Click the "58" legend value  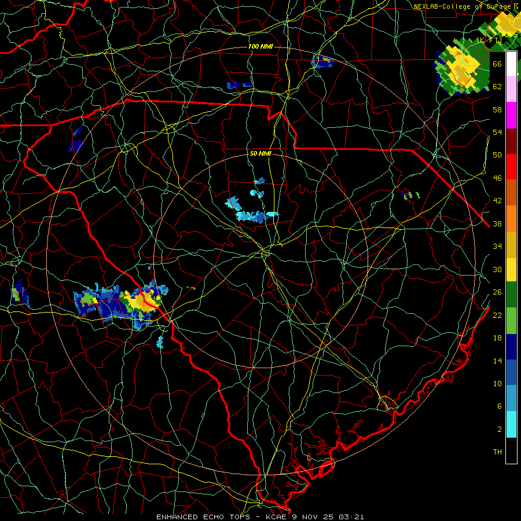coord(497,109)
